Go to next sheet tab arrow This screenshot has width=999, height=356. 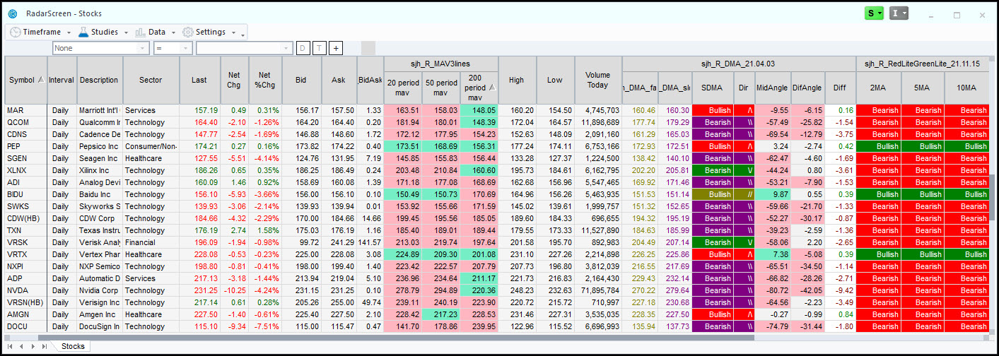pyautogui.click(x=33, y=346)
